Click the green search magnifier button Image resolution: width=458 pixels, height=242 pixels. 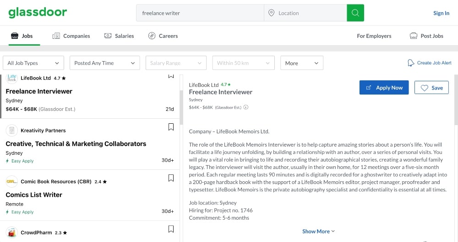click(x=355, y=13)
